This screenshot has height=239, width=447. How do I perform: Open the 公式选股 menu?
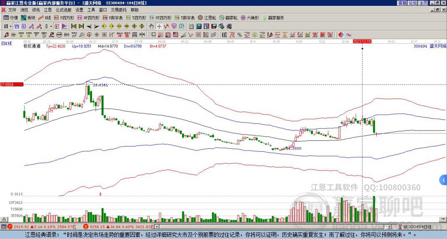pos(64,10)
